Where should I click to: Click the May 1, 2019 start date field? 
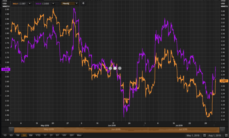pos(193,136)
